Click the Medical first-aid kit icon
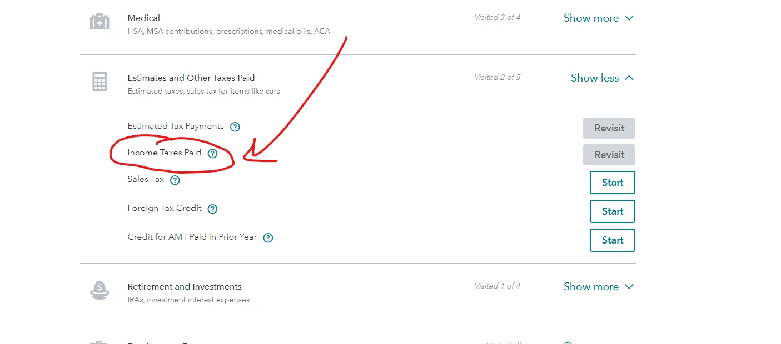 [100, 22]
